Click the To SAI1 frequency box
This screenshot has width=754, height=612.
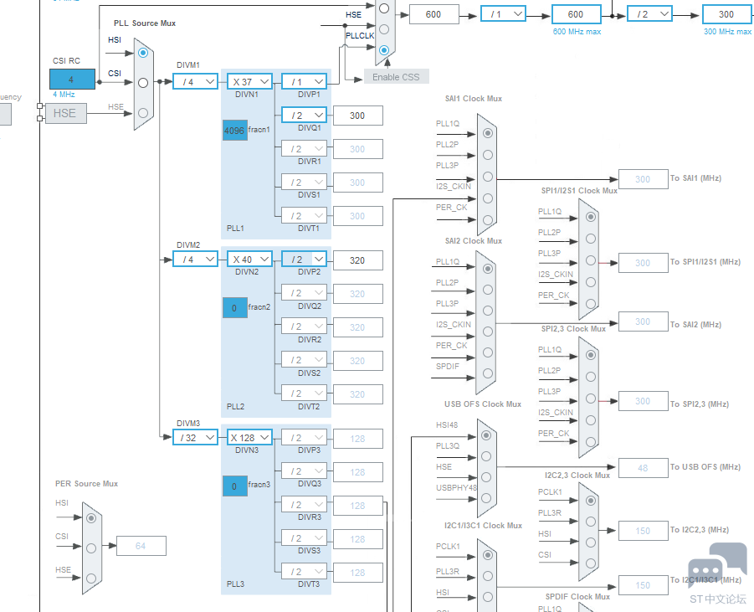(x=643, y=179)
